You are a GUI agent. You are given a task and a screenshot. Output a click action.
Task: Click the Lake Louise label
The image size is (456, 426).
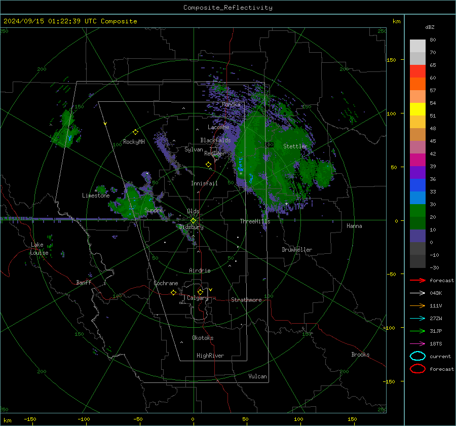[39, 249]
